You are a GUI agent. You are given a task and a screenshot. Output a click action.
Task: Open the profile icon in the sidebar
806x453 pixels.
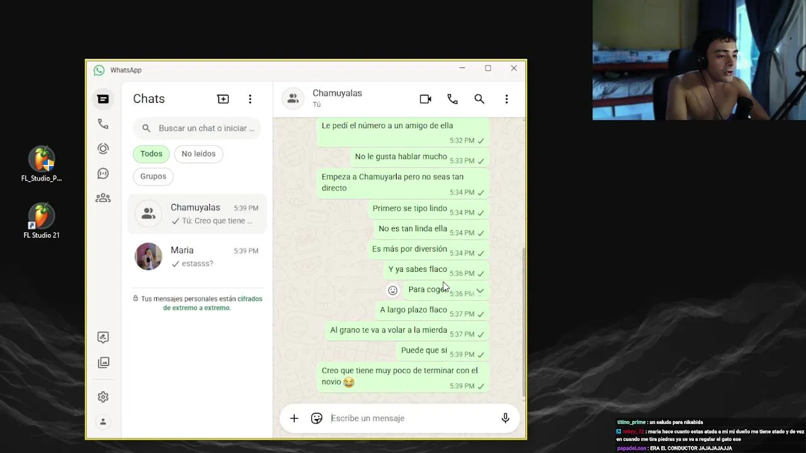pyautogui.click(x=103, y=422)
